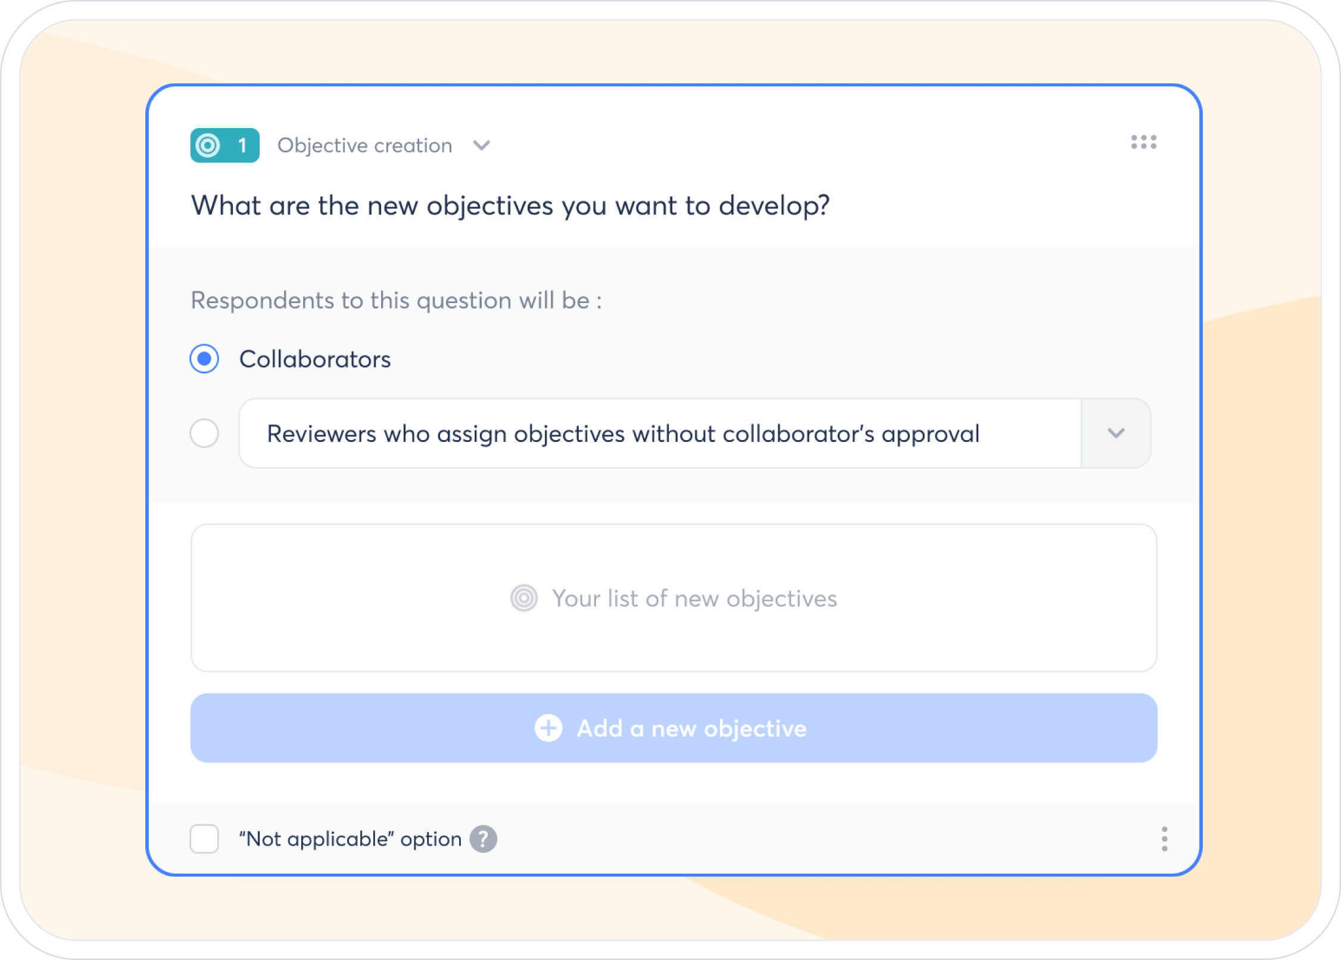The width and height of the screenshot is (1341, 960).
Task: Click the six-dot drag handle icon
Action: [x=1143, y=142]
